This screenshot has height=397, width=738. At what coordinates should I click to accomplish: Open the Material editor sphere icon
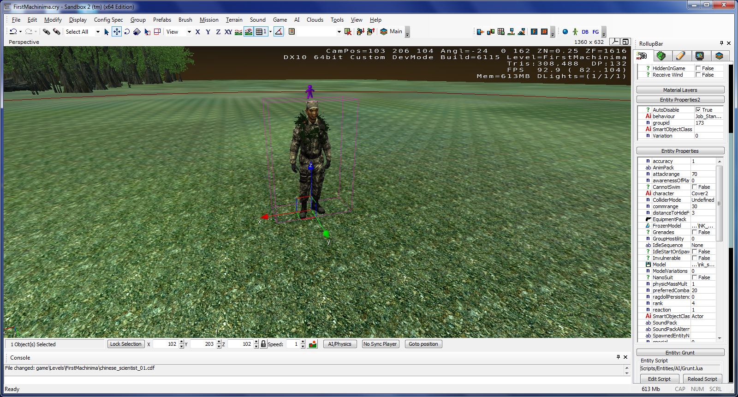(x=565, y=32)
